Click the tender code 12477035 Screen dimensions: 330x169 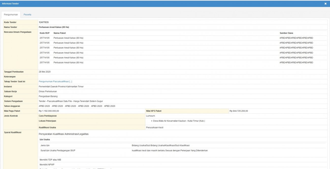coord(44,22)
